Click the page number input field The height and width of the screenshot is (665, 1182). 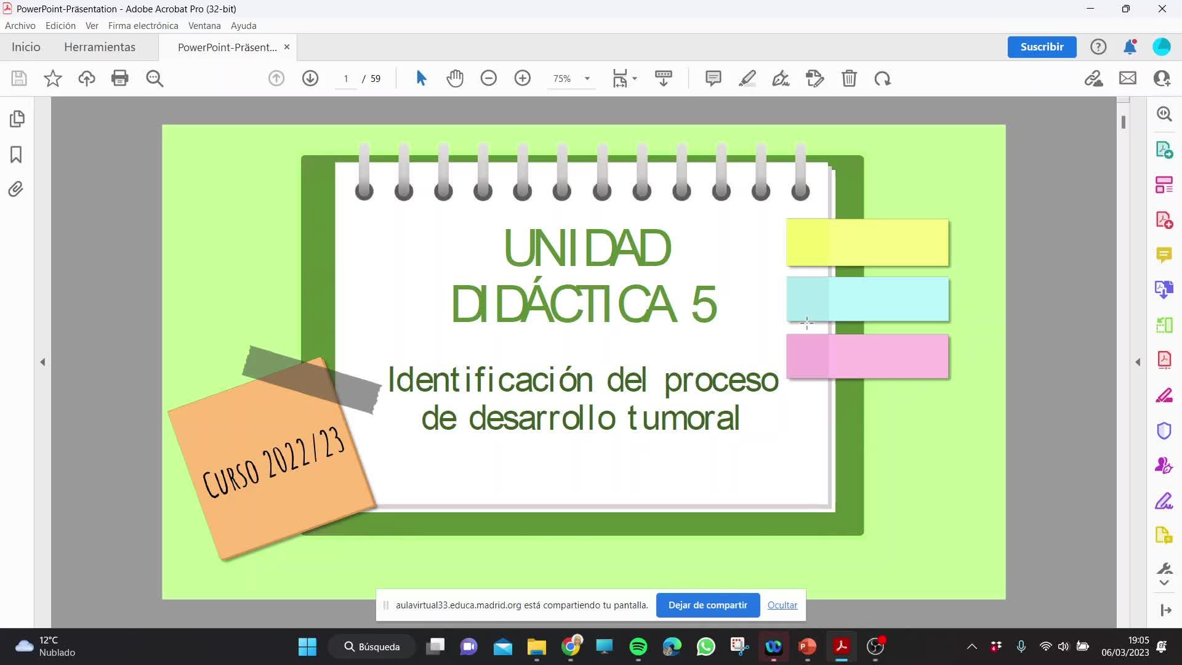[346, 79]
